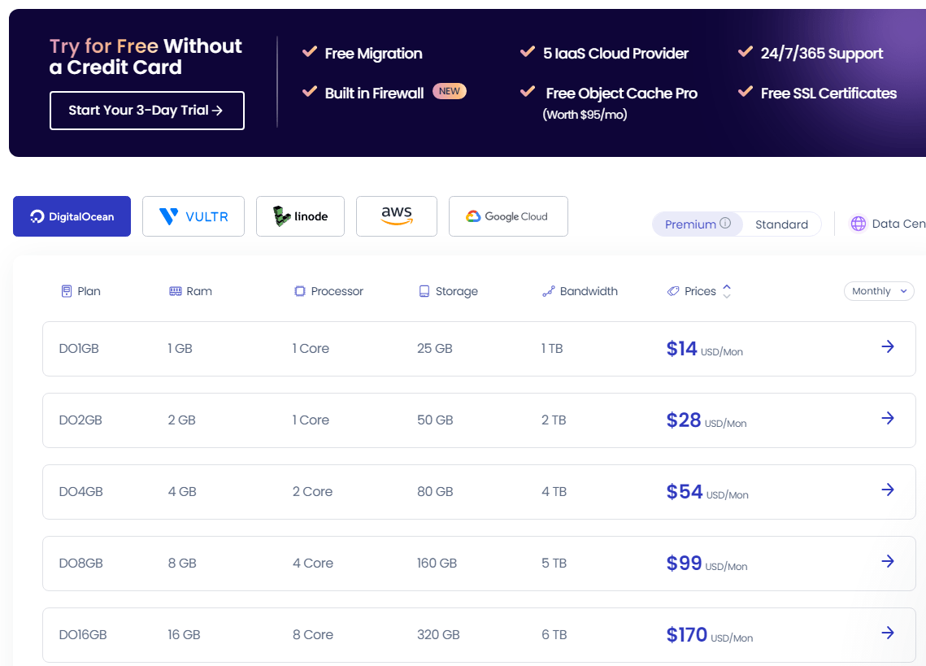Click the arrow icon on DO16GB row
This screenshot has height=666, width=926.
pyautogui.click(x=888, y=633)
